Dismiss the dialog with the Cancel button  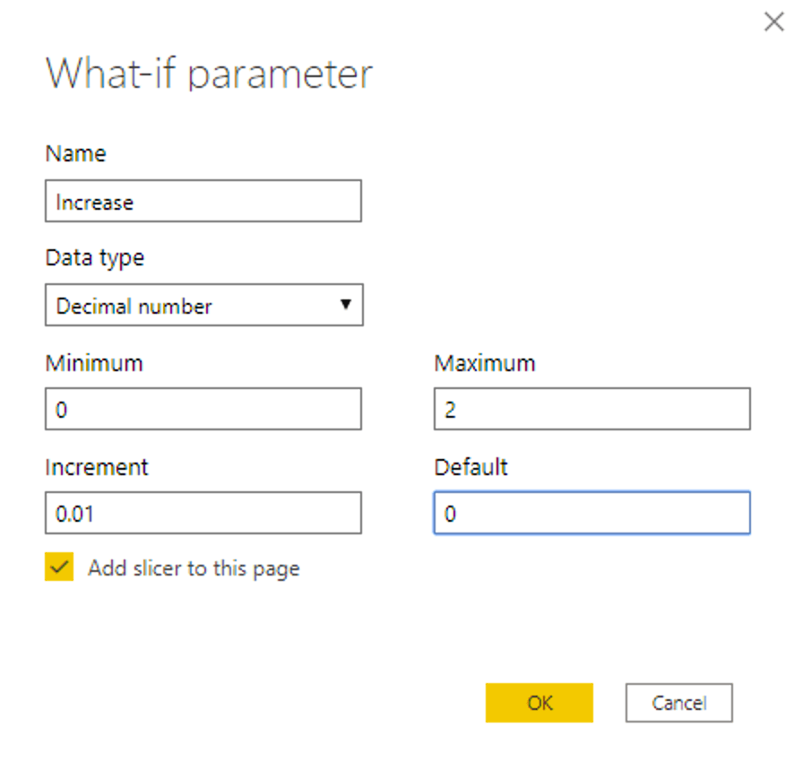(679, 703)
